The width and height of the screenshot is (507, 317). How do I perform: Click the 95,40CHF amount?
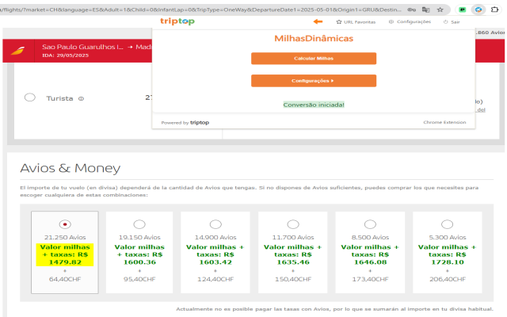139,279
